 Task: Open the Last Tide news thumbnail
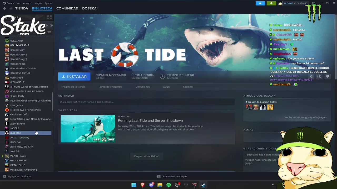pyautogui.click(x=88, y=129)
